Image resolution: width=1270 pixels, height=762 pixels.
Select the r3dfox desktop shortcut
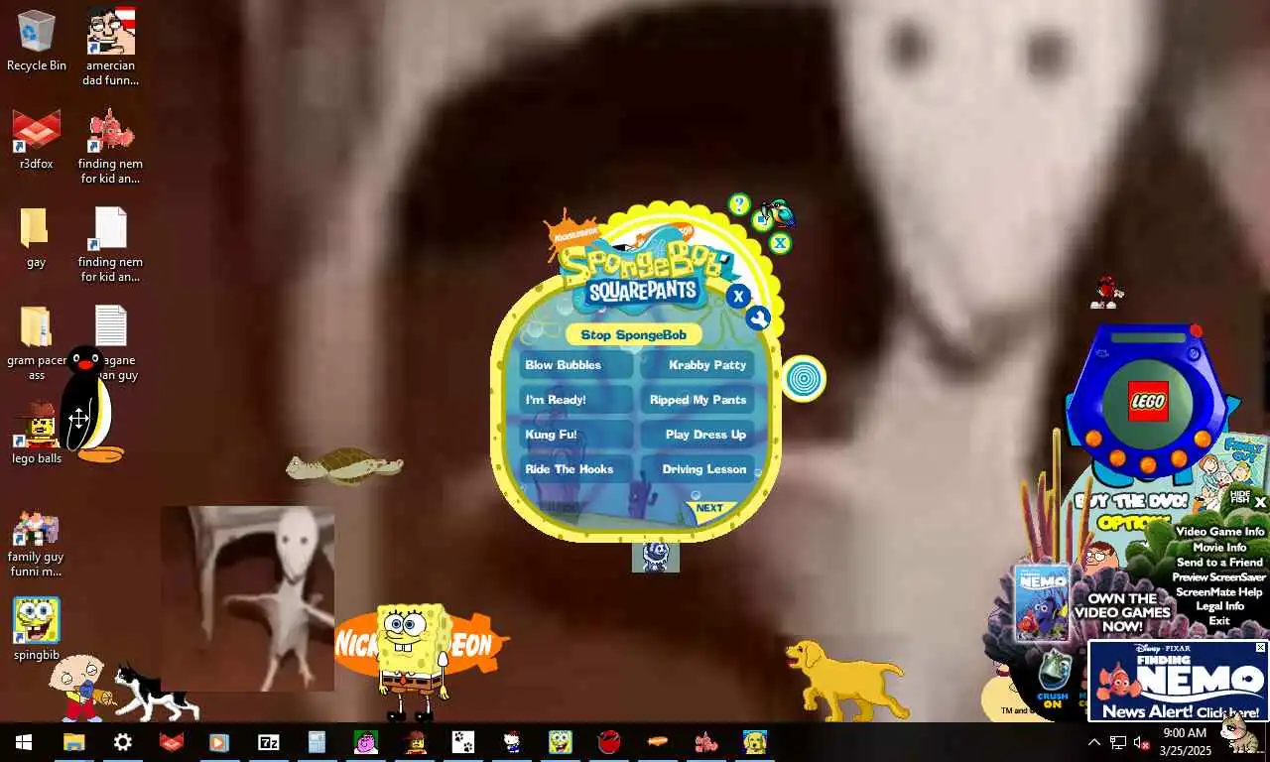pyautogui.click(x=37, y=140)
